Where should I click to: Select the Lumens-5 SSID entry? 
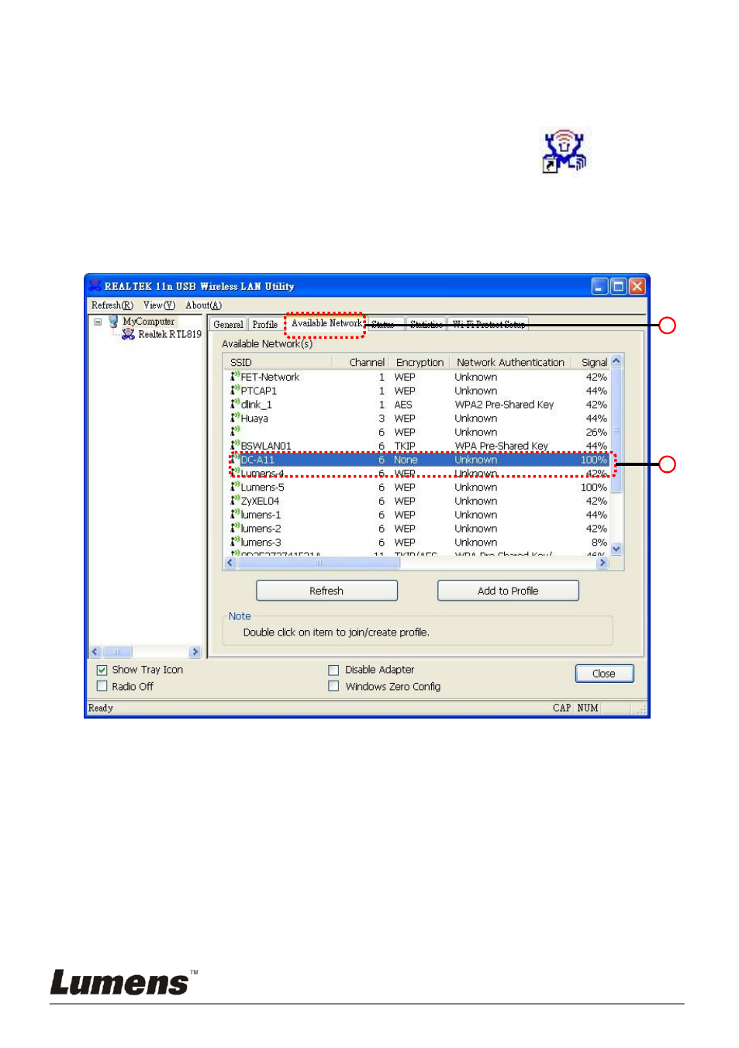(263, 487)
